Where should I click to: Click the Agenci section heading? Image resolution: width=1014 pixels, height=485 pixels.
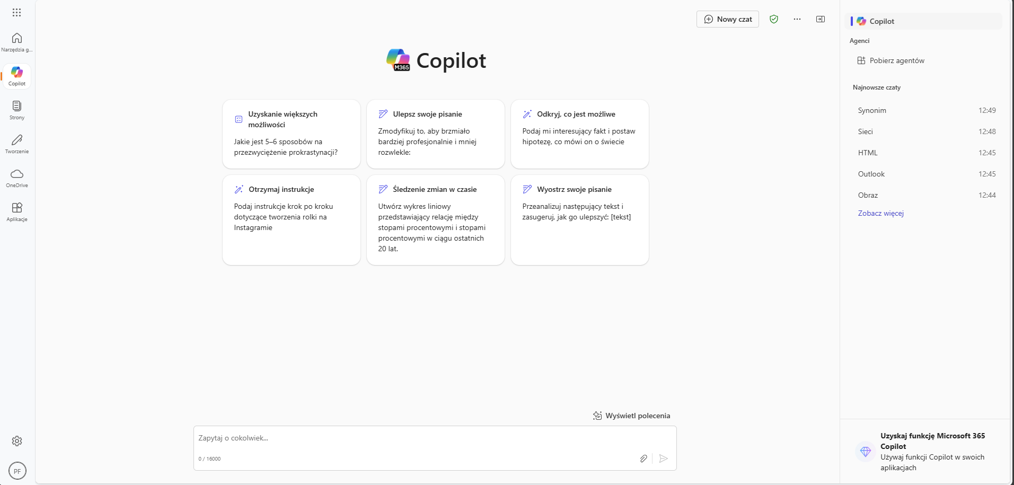859,41
